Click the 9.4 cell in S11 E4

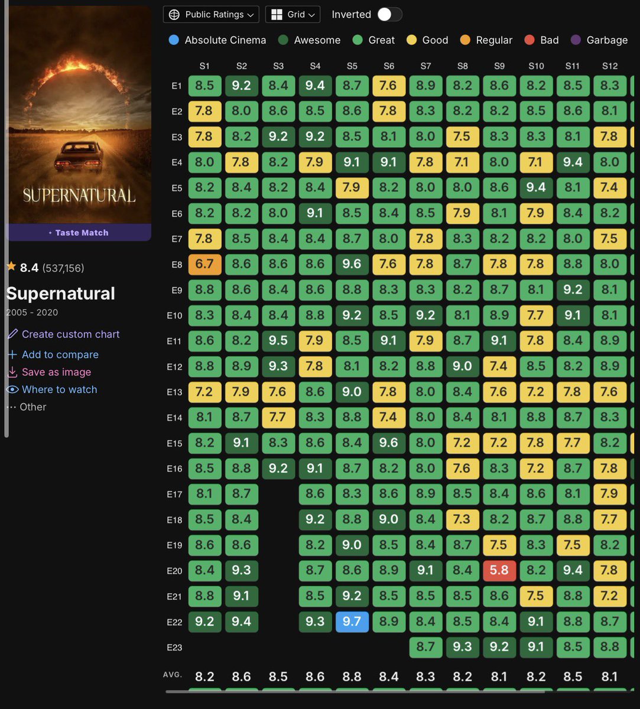(573, 162)
